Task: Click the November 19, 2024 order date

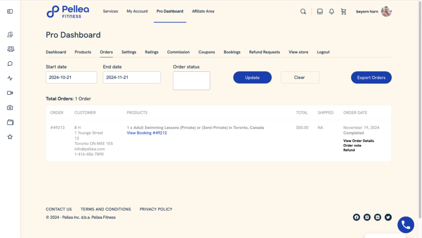Action: tap(361, 128)
